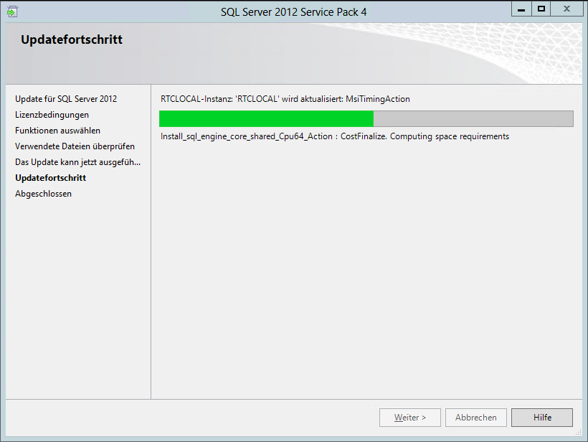This screenshot has width=588, height=442.
Task: Go to 'Funktionen auswählen' step
Action: pyautogui.click(x=58, y=131)
